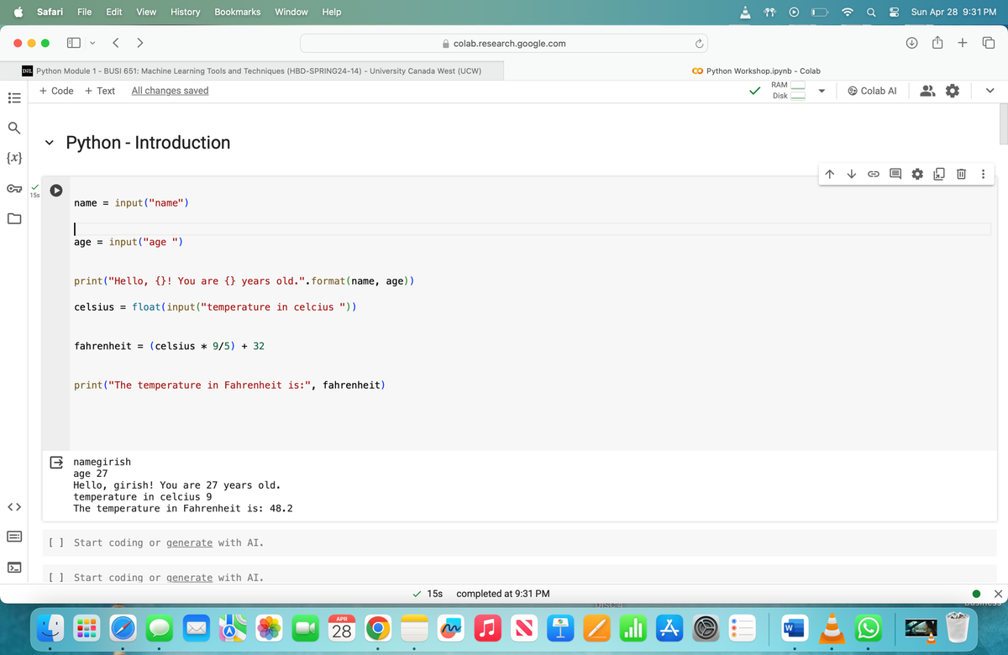Move cell up with arrow icon
Viewport: 1008px width, 655px height.
pos(829,175)
